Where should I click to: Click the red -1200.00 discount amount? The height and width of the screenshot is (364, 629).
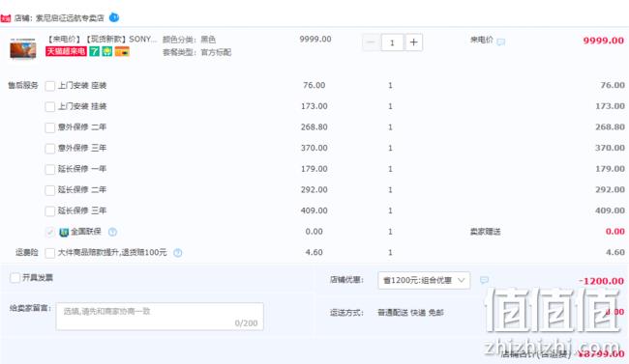[x=601, y=281]
